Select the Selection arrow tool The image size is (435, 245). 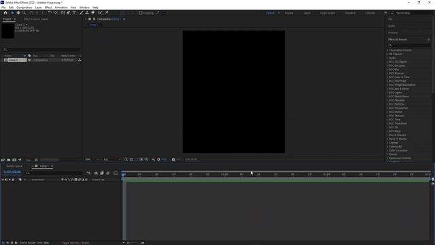click(12, 13)
